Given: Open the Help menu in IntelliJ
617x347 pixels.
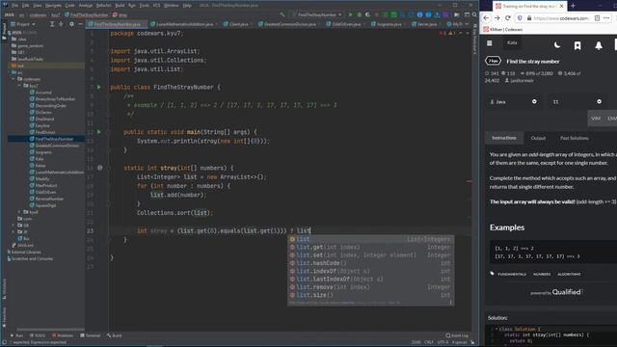Looking at the screenshot, I should coord(187,6).
